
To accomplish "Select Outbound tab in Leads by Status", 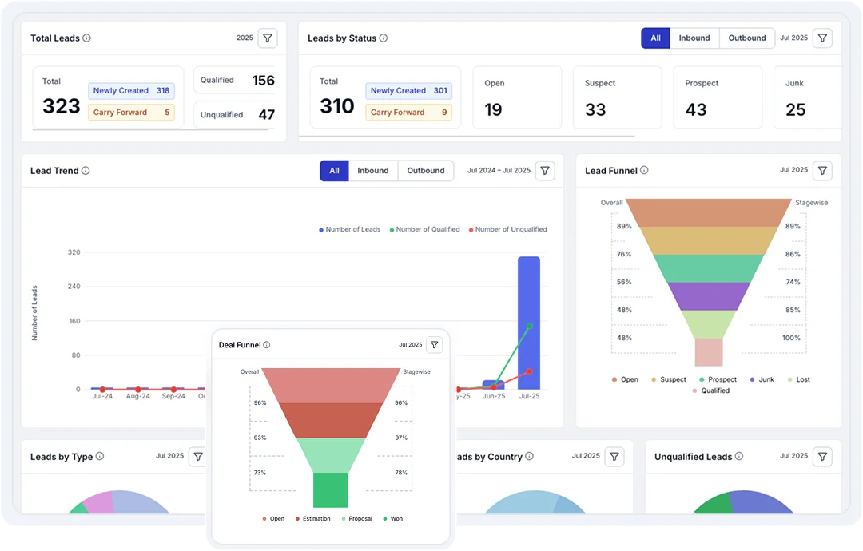I will click(x=747, y=38).
